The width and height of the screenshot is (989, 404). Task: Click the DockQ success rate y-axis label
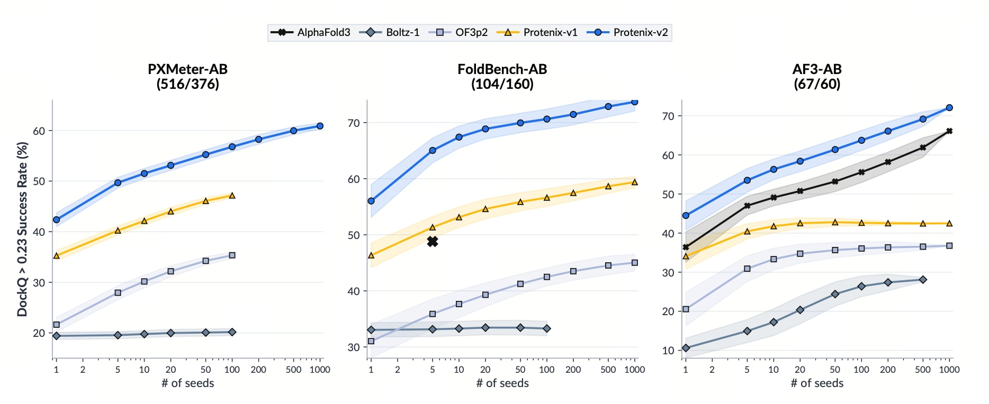click(22, 229)
